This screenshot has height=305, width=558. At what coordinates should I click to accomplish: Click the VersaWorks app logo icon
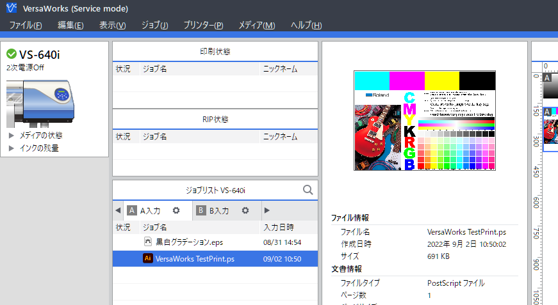[x=12, y=8]
